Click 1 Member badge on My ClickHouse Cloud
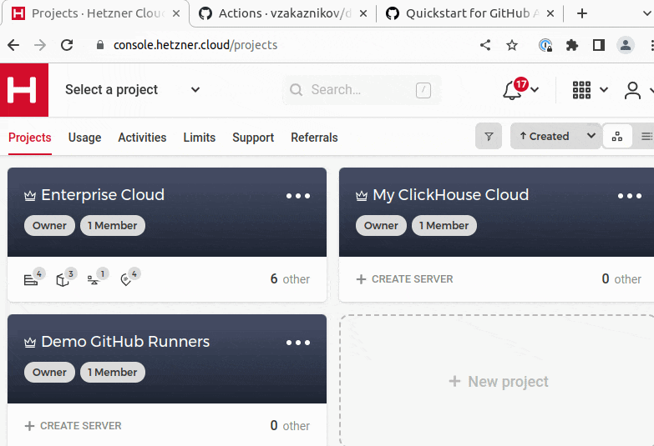Screen dimensions: 654x446 click(x=444, y=226)
